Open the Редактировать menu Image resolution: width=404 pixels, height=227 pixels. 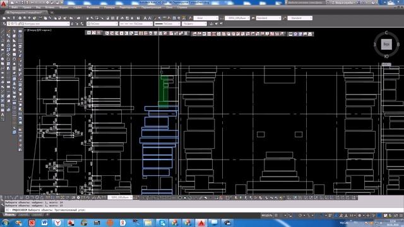click(x=128, y=8)
